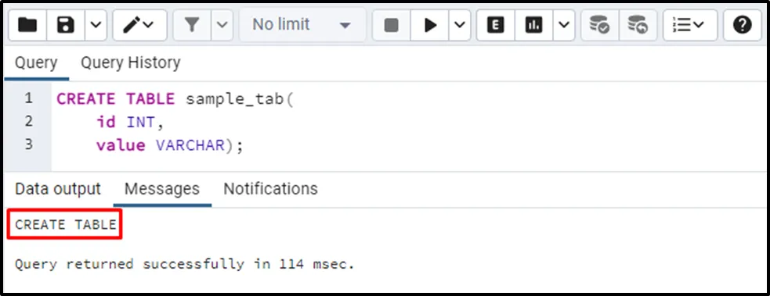Open the help question mark icon
This screenshot has height=296, width=770.
(x=743, y=25)
